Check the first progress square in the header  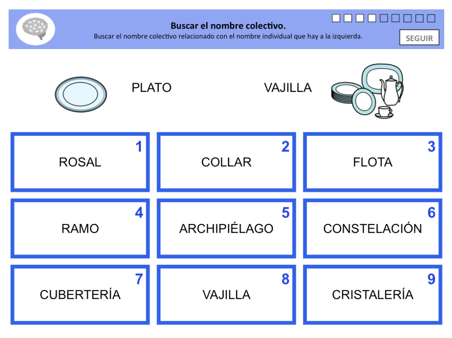click(x=335, y=18)
